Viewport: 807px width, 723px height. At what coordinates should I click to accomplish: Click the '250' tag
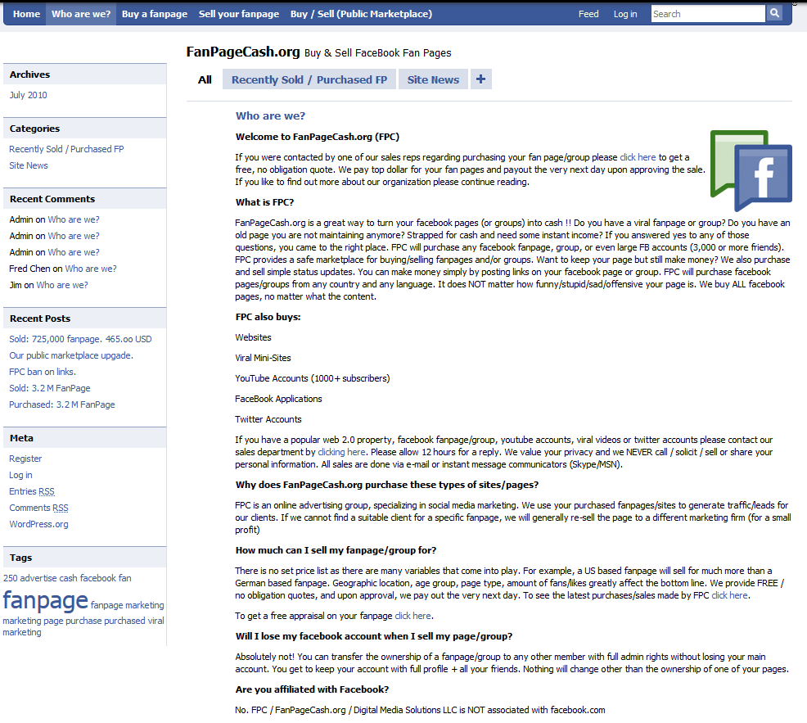pyautogui.click(x=11, y=578)
